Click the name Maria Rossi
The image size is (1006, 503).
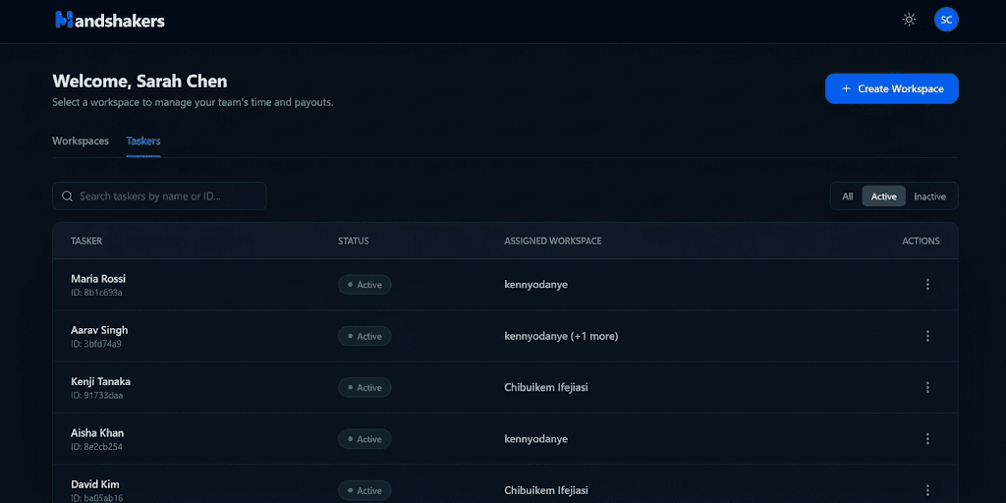pos(98,278)
